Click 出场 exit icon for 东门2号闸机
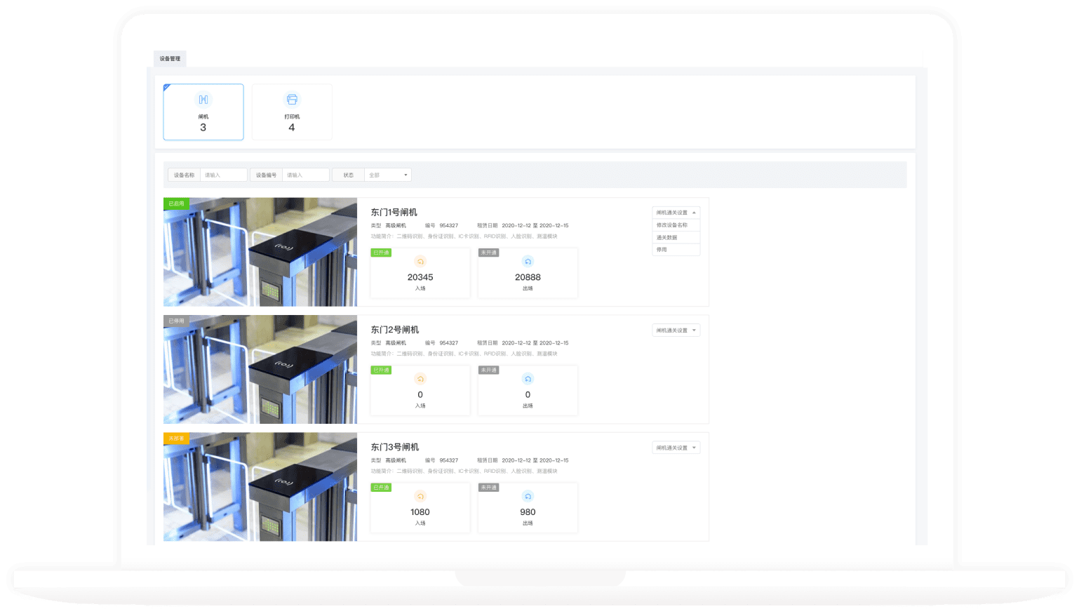 pos(528,379)
